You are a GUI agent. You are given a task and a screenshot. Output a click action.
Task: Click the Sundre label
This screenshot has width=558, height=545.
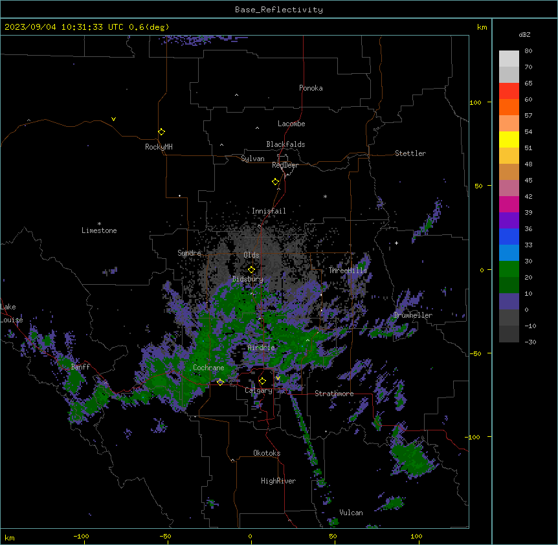[189, 253]
